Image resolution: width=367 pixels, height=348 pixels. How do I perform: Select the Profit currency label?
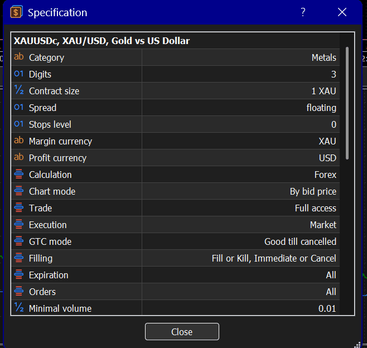pos(57,158)
